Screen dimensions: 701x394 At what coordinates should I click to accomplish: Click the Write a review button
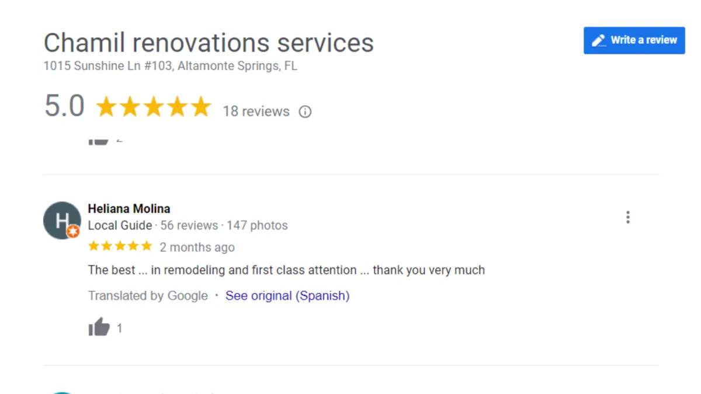click(x=634, y=40)
